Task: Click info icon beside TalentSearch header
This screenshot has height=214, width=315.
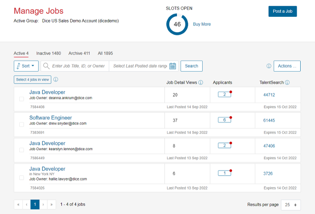Action: pyautogui.click(x=287, y=82)
